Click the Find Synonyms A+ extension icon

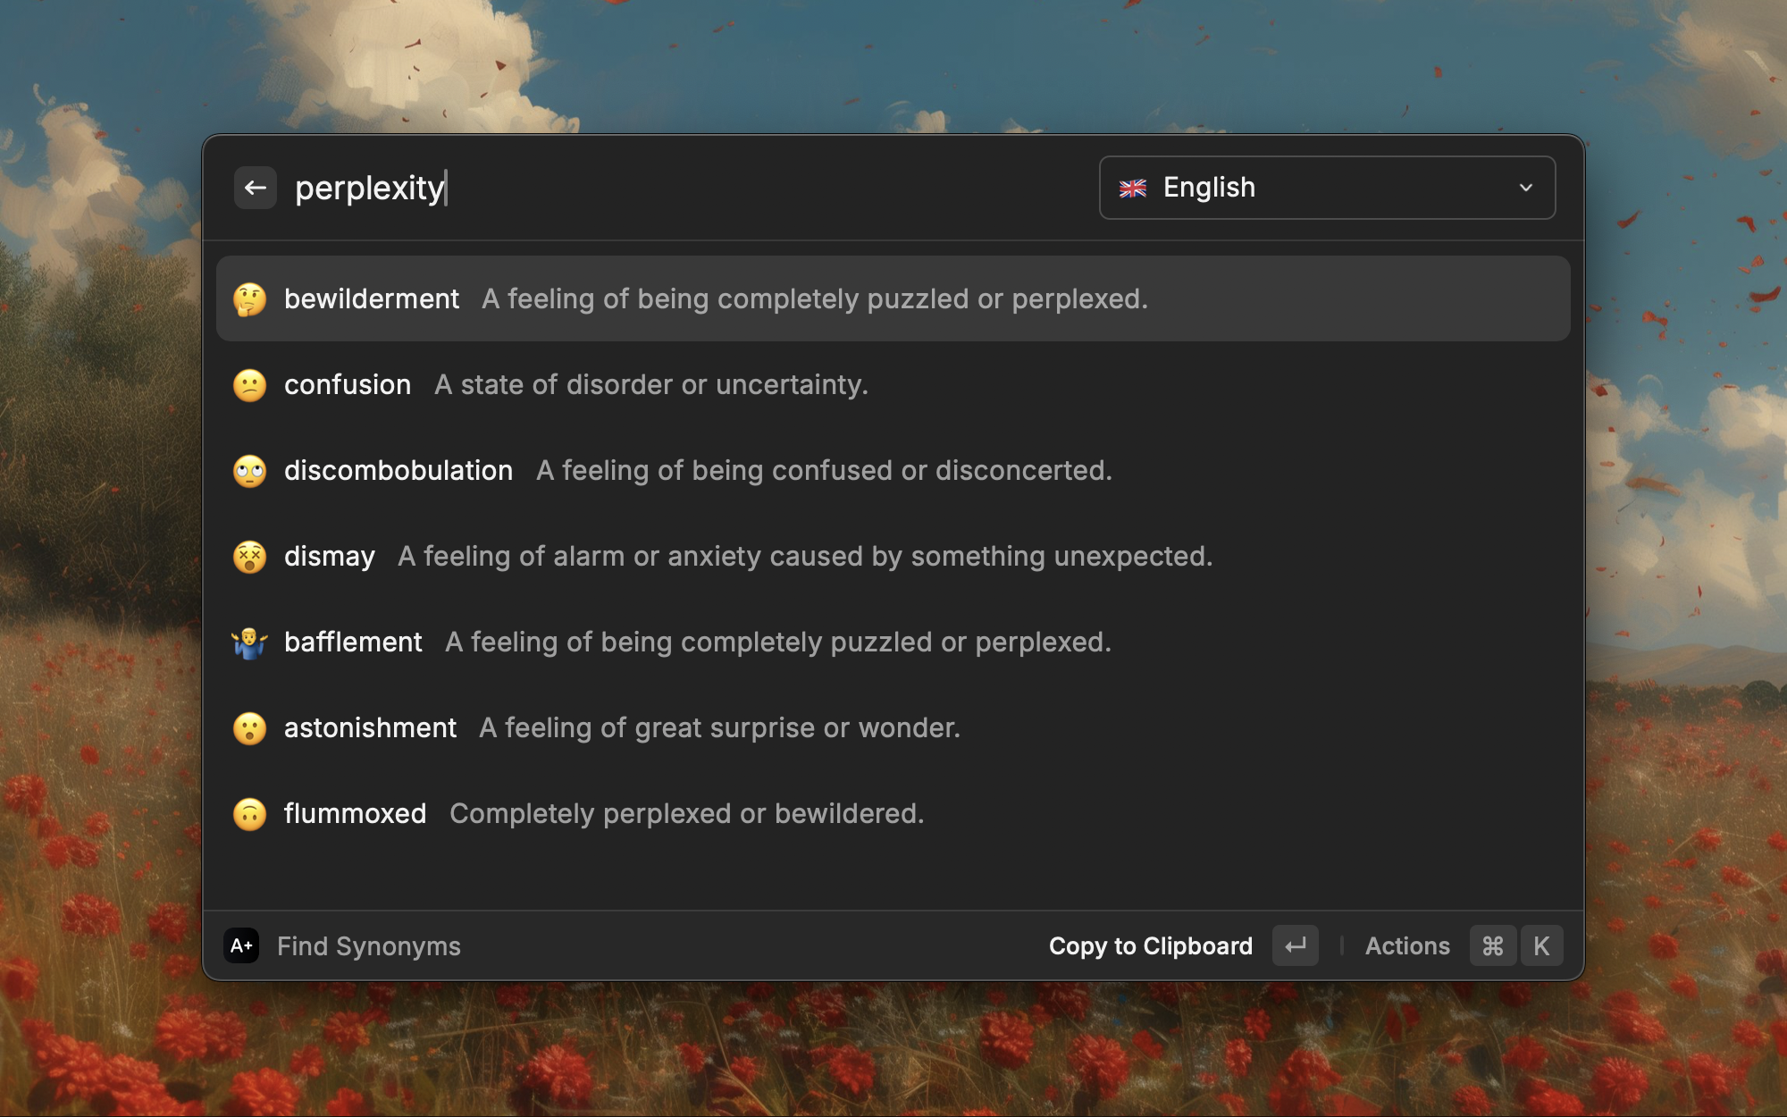point(241,945)
